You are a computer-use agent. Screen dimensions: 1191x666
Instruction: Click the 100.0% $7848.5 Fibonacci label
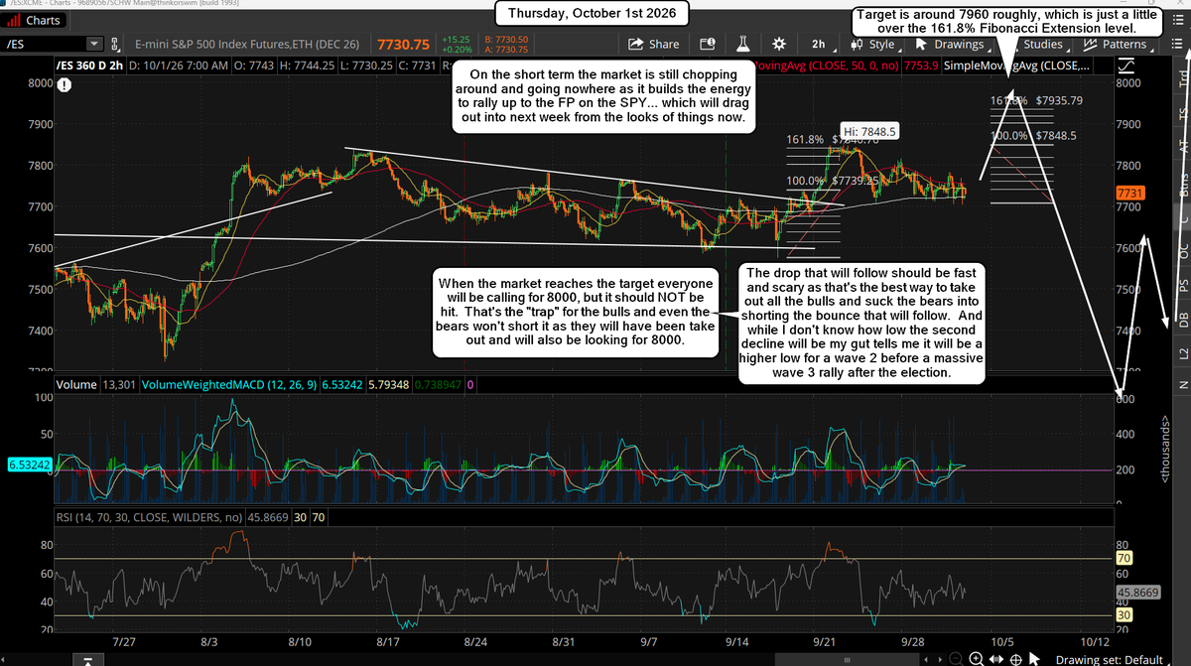pos(1033,135)
